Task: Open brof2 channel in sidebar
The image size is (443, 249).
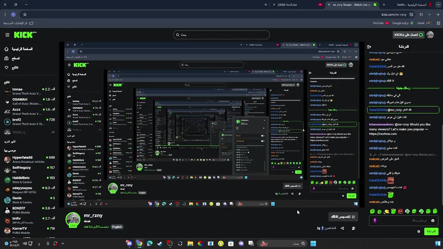Action: click(29, 122)
